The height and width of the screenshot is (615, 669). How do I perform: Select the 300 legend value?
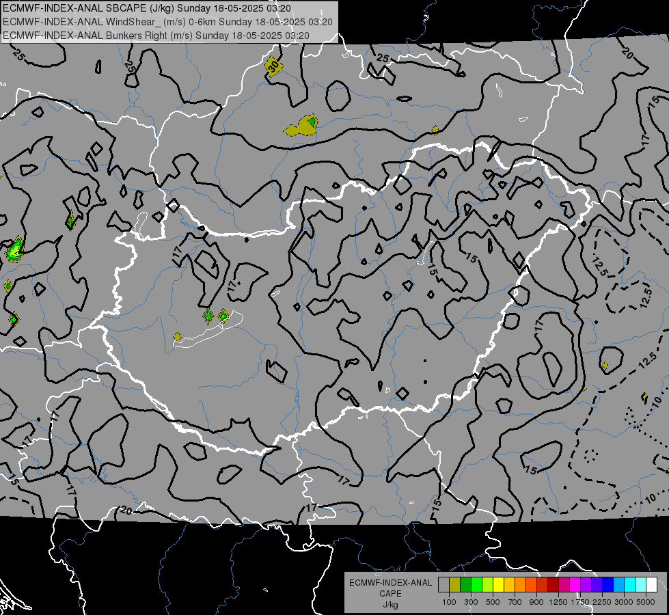click(x=471, y=602)
